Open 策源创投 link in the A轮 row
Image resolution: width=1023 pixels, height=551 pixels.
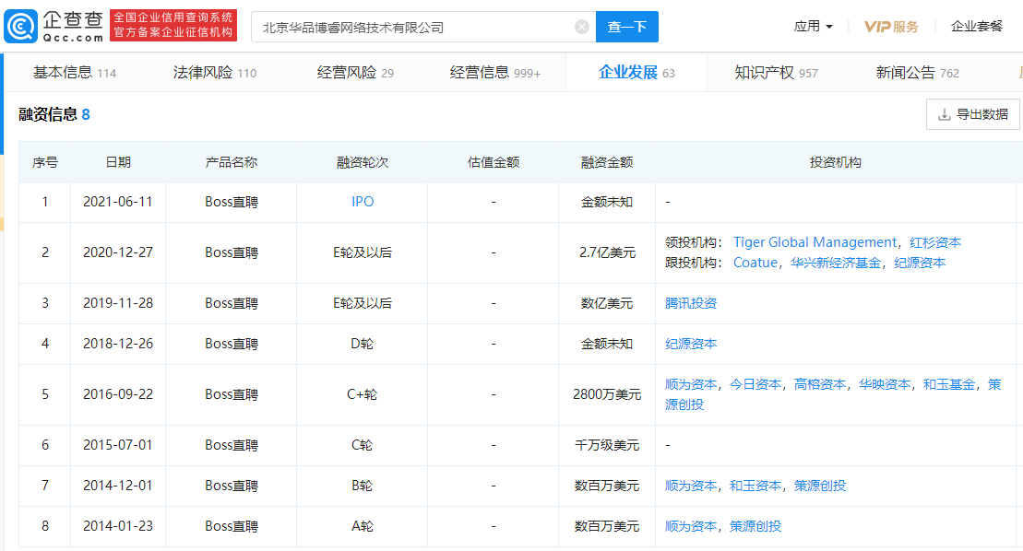[755, 525]
